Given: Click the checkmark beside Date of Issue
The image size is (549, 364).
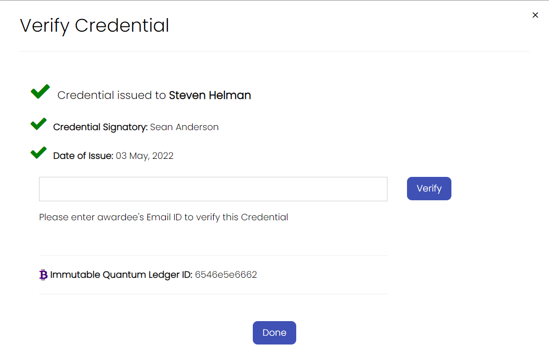Looking at the screenshot, I should pyautogui.click(x=39, y=153).
